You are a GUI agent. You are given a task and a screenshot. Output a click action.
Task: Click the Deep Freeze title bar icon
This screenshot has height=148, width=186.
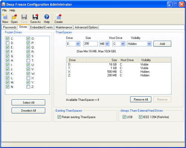(x=3, y=4)
